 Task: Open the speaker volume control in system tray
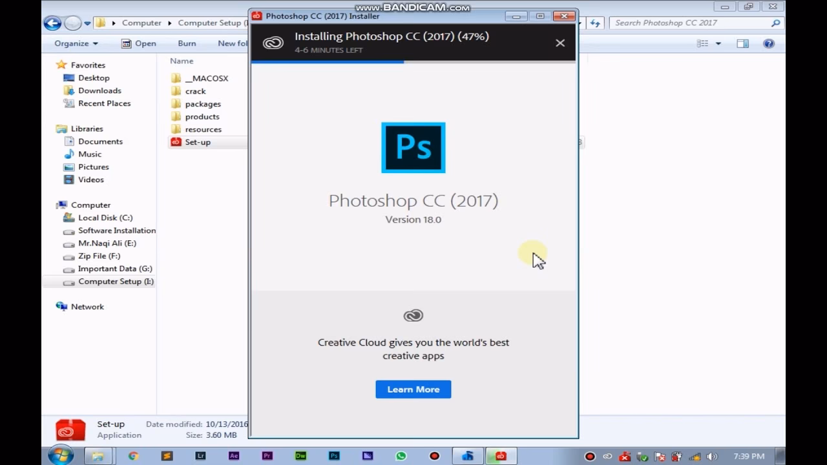[713, 456]
